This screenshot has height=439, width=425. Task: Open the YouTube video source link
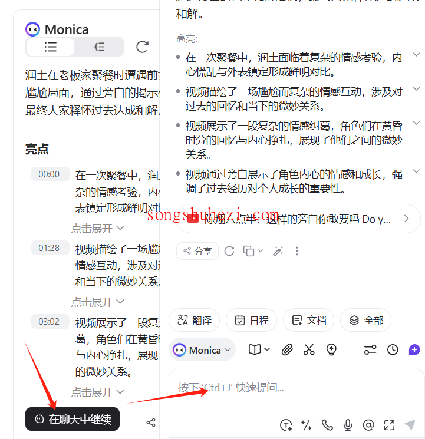click(298, 219)
